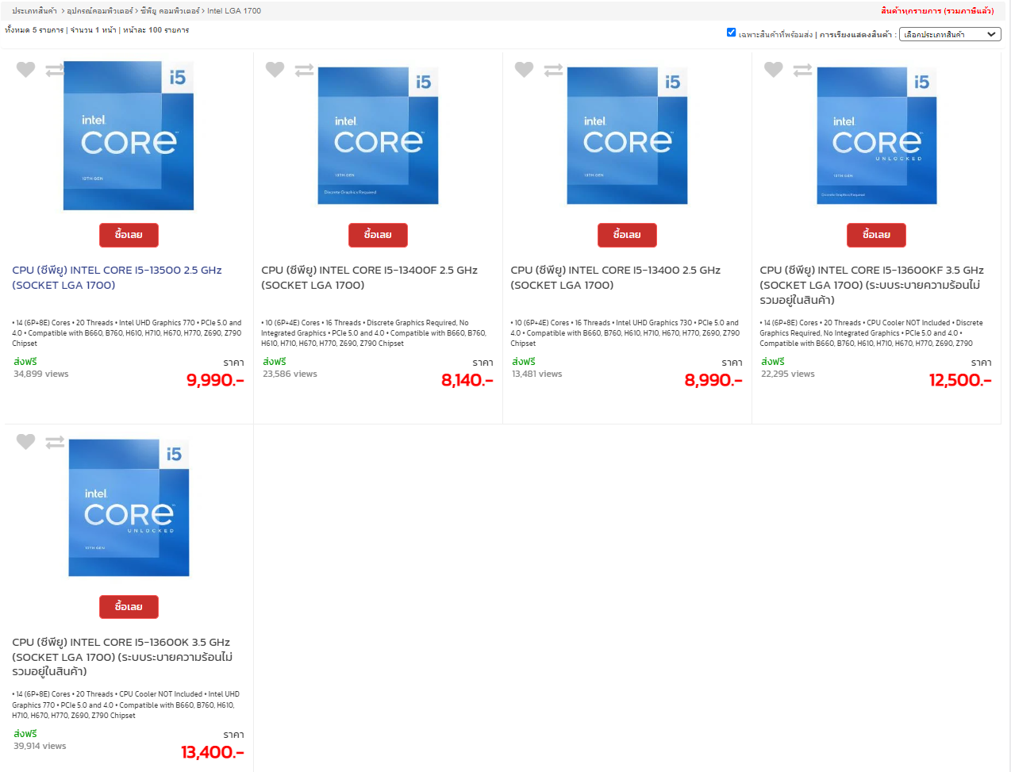This screenshot has height=772, width=1011.
Task: Add Core i5-13600K to wishlist heart
Action: (x=25, y=442)
